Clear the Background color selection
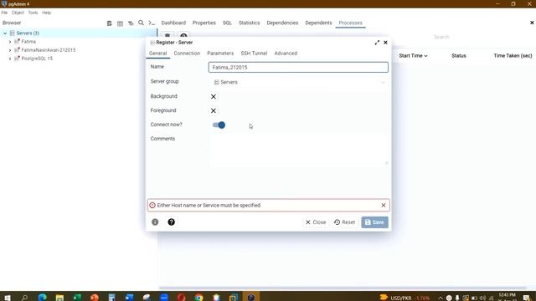Viewport: 536px width, 301px height. tap(214, 97)
